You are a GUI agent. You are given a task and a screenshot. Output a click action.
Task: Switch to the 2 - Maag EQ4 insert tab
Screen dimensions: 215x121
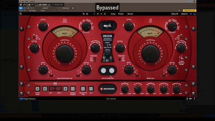(57, 5)
